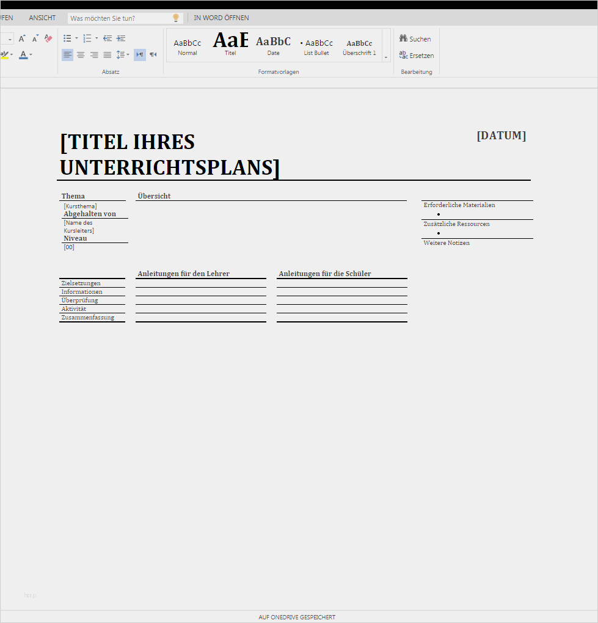Select the bullet list icon

(67, 38)
